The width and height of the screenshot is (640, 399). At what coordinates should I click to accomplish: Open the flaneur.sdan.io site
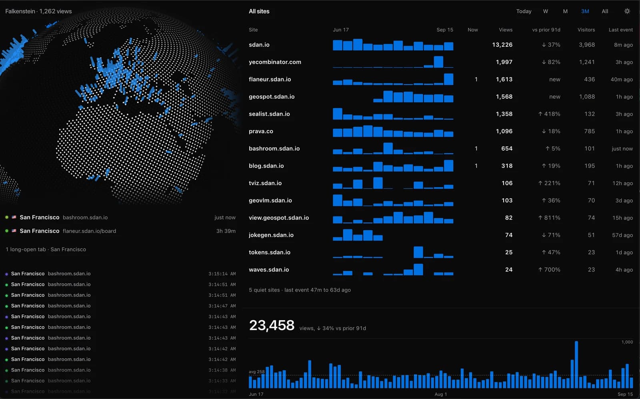[x=270, y=79]
